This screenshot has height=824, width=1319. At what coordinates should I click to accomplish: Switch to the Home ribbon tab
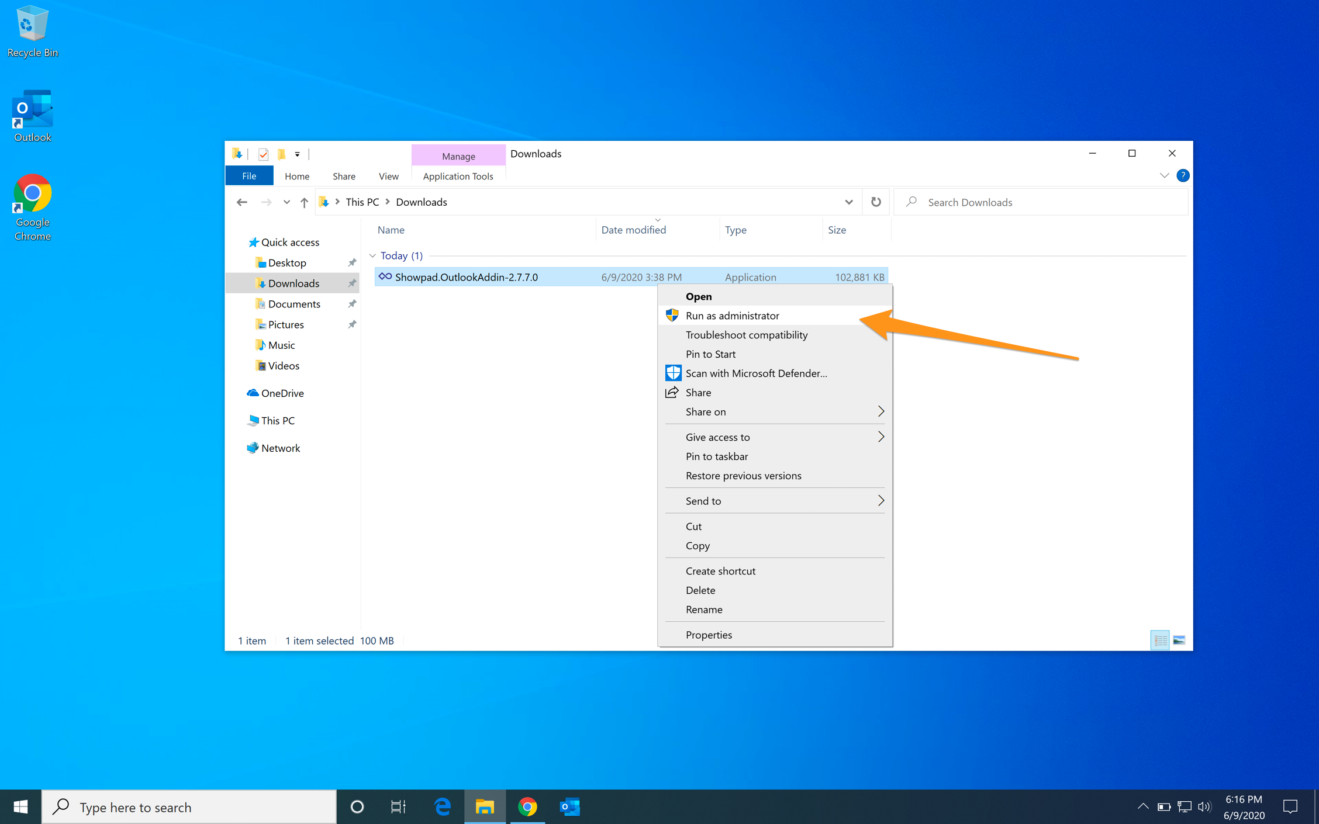tap(297, 176)
